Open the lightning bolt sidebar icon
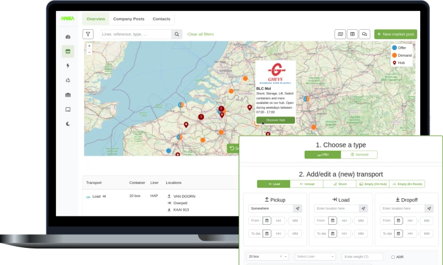443x265 pixels. click(68, 66)
